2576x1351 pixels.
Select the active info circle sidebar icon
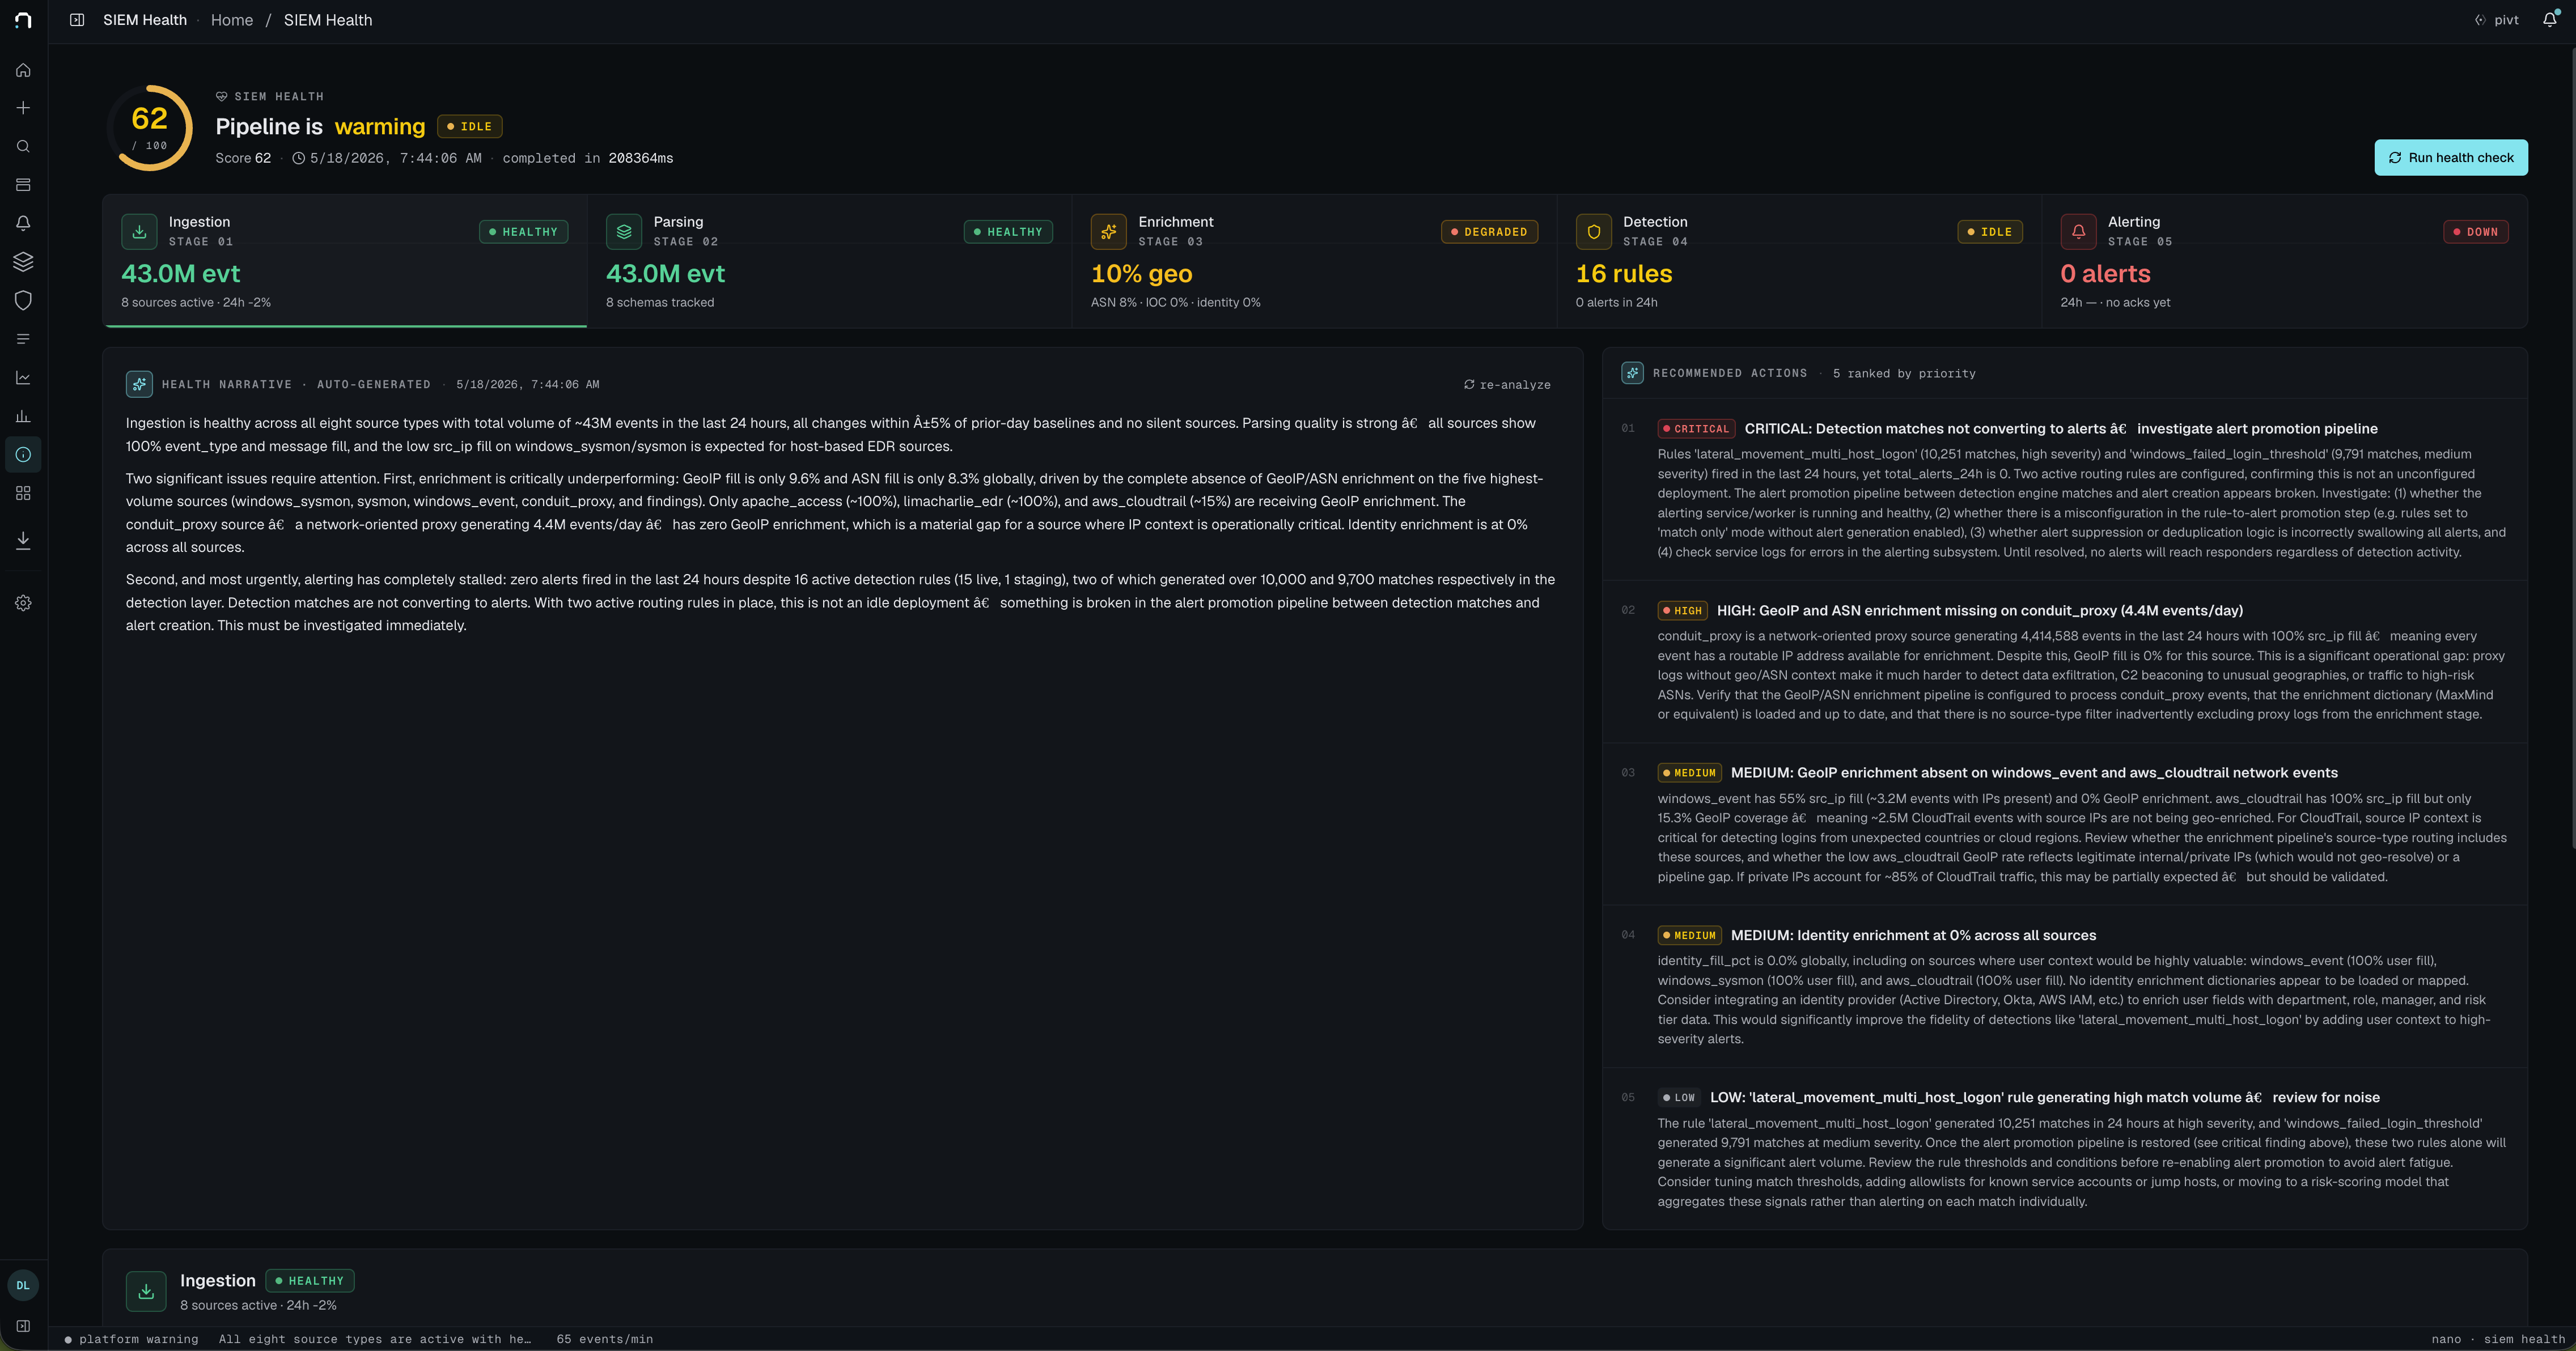click(x=23, y=455)
